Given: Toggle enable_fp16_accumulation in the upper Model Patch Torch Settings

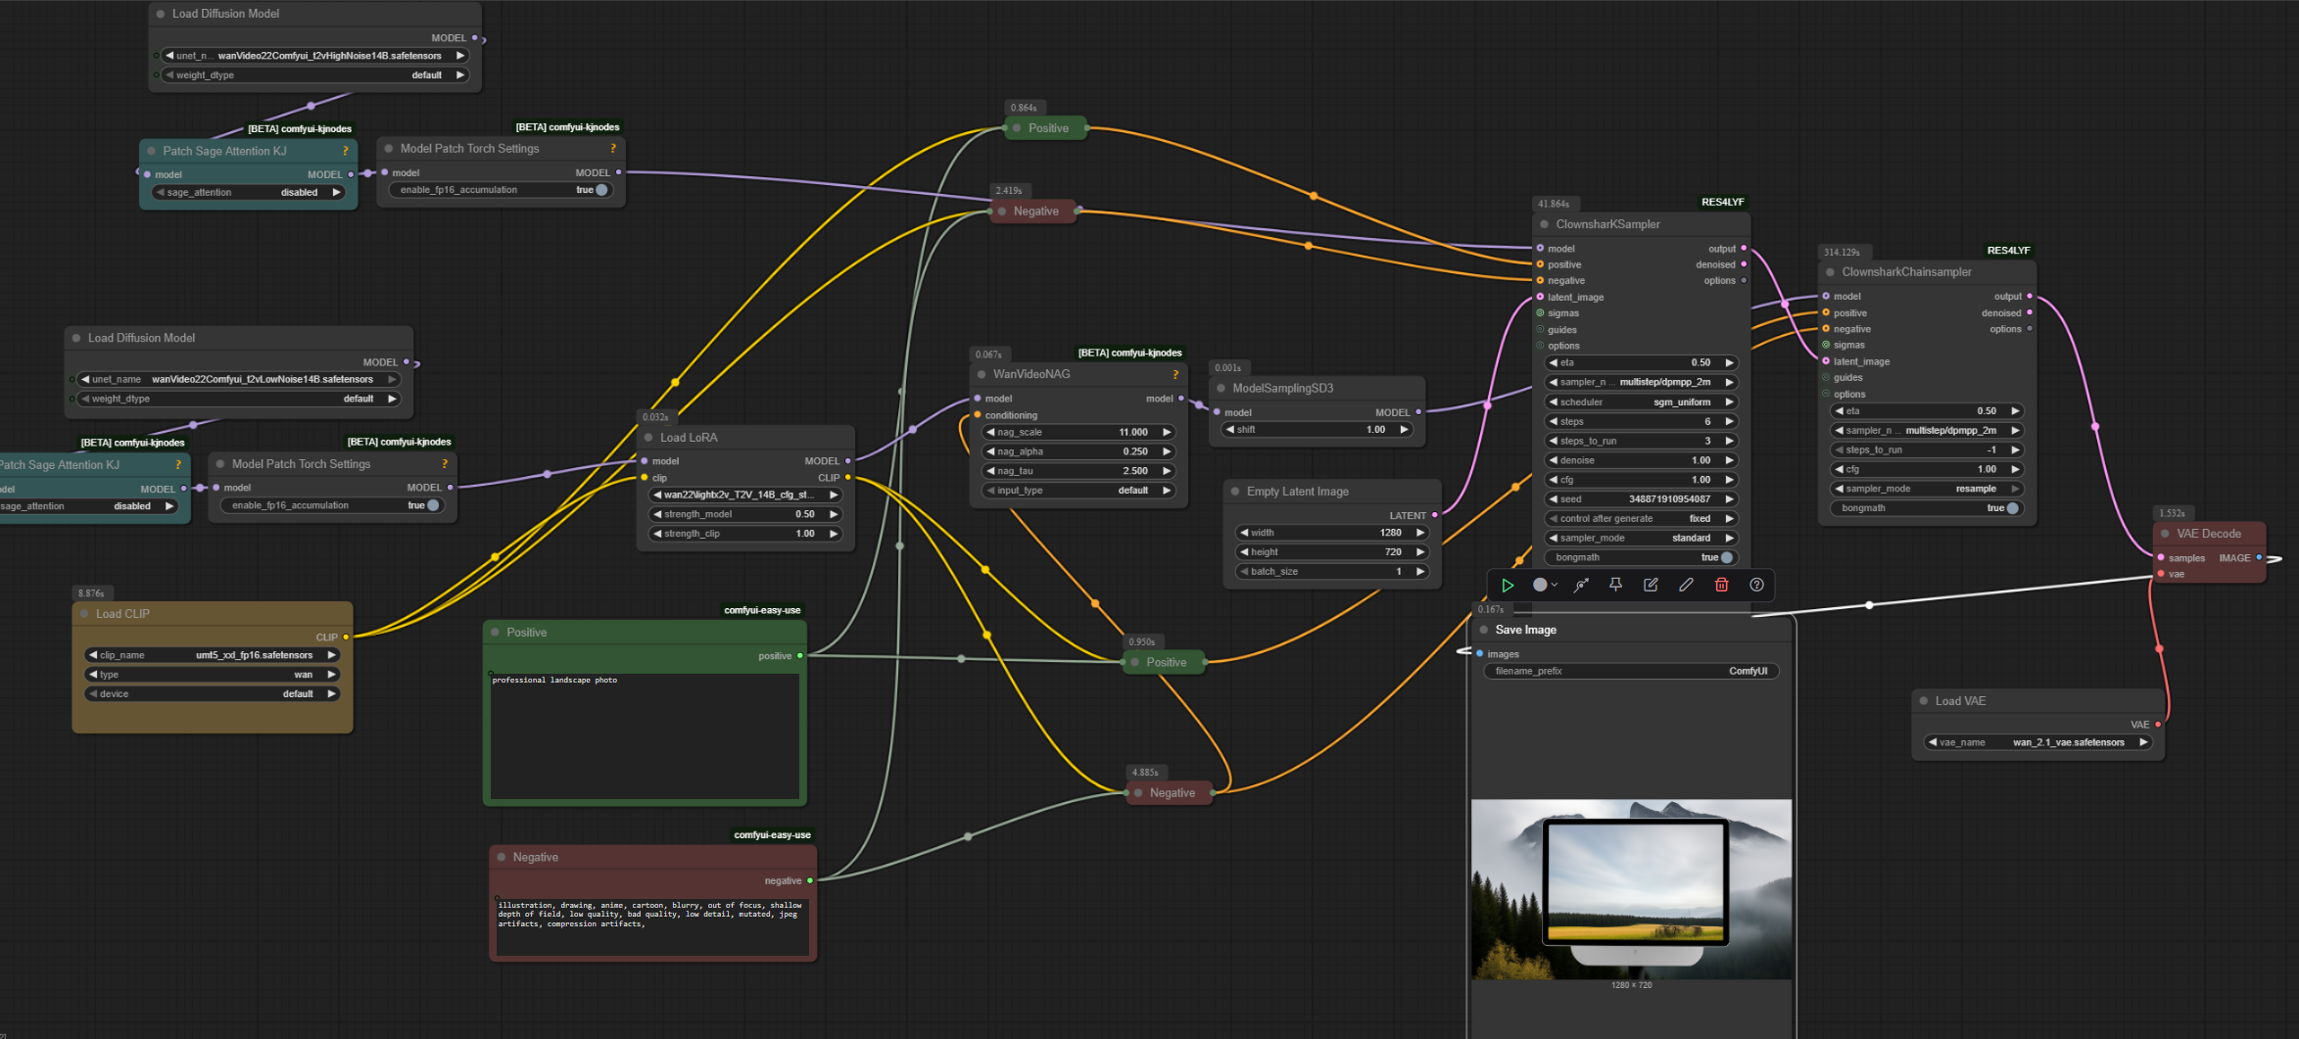Looking at the screenshot, I should click(x=601, y=190).
